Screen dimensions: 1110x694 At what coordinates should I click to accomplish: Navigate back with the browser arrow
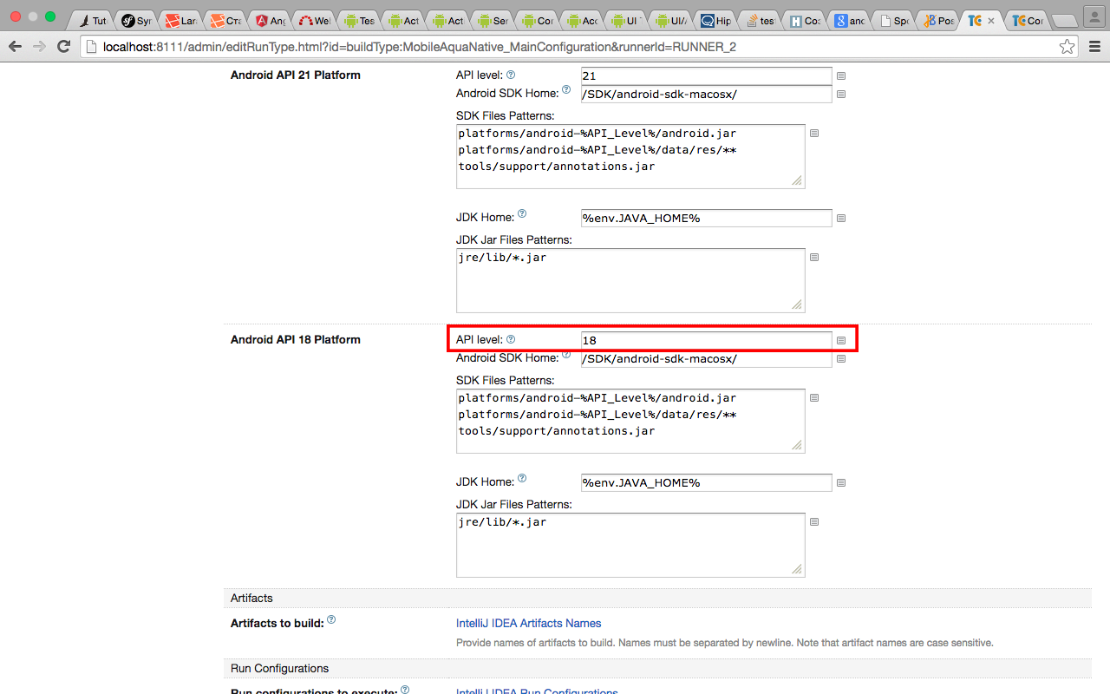pyautogui.click(x=15, y=46)
